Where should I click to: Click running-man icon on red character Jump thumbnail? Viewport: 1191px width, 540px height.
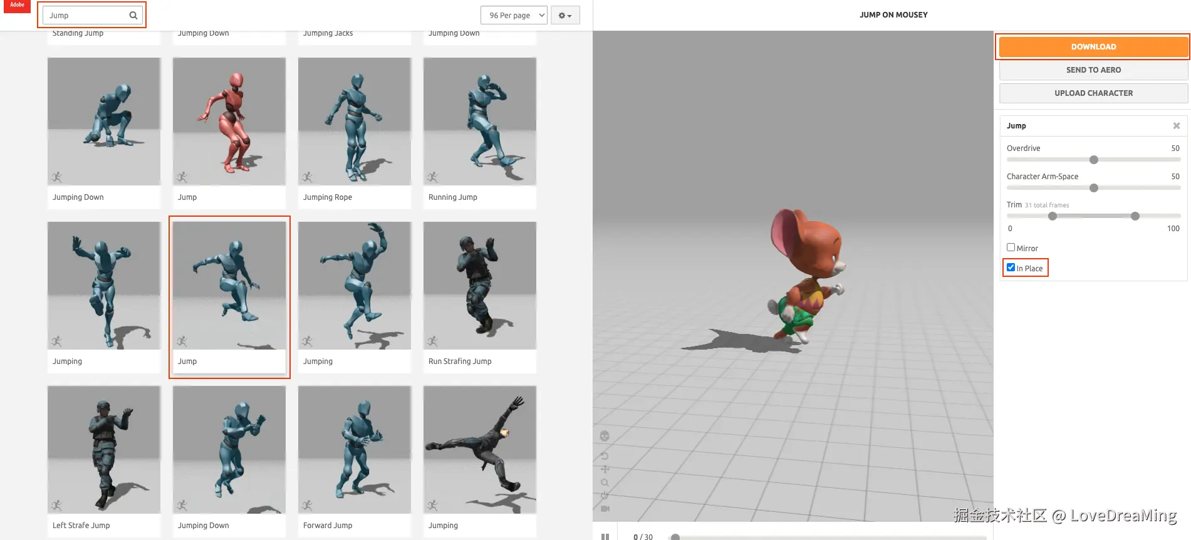[182, 177]
